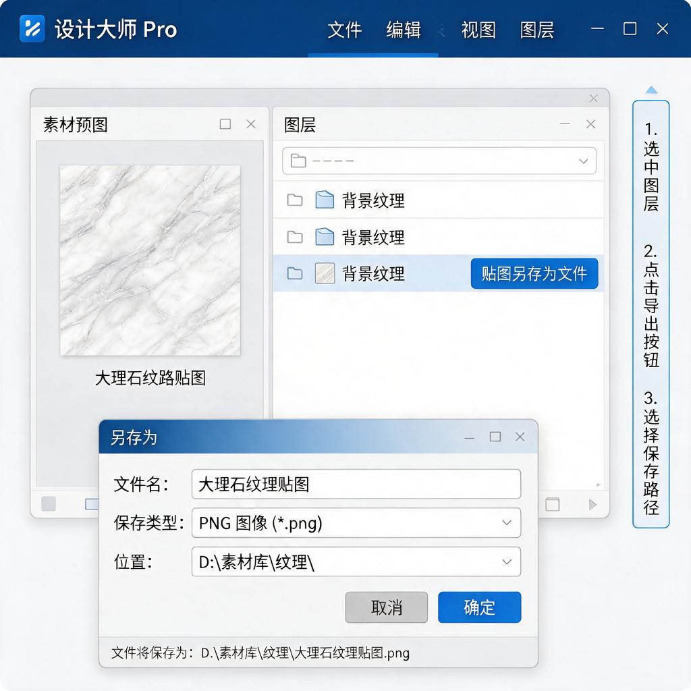Image resolution: width=691 pixels, height=691 pixels.
Task: Open the 编辑 menu
Action: tap(404, 30)
